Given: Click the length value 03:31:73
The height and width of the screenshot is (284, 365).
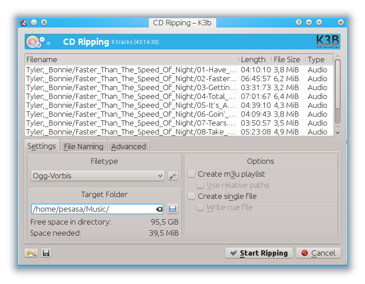Looking at the screenshot, I should point(256,87).
